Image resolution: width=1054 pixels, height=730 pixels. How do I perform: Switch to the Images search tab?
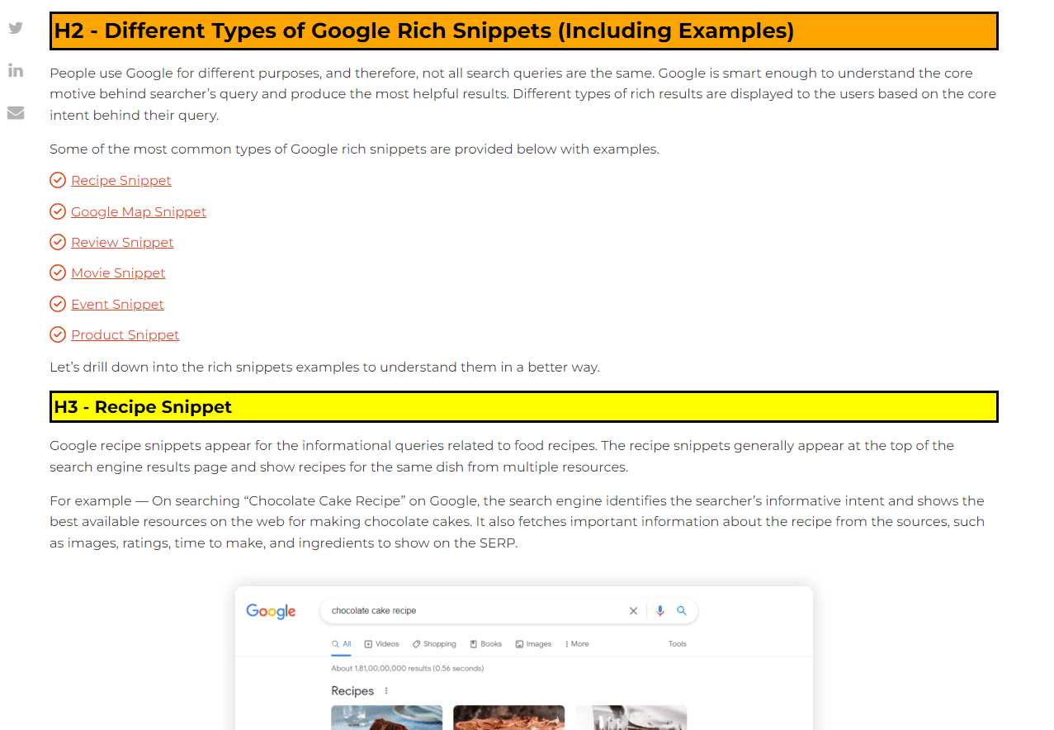pos(533,643)
